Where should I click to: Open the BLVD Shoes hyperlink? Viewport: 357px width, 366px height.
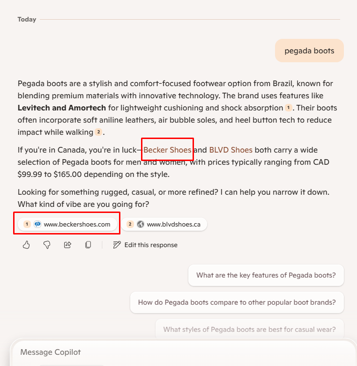point(231,150)
